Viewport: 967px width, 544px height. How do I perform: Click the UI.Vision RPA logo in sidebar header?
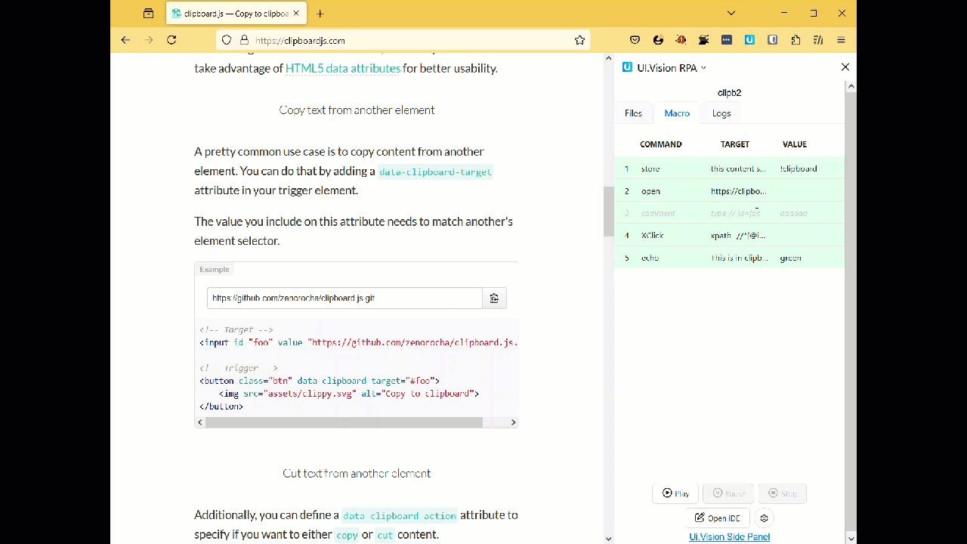coord(627,67)
